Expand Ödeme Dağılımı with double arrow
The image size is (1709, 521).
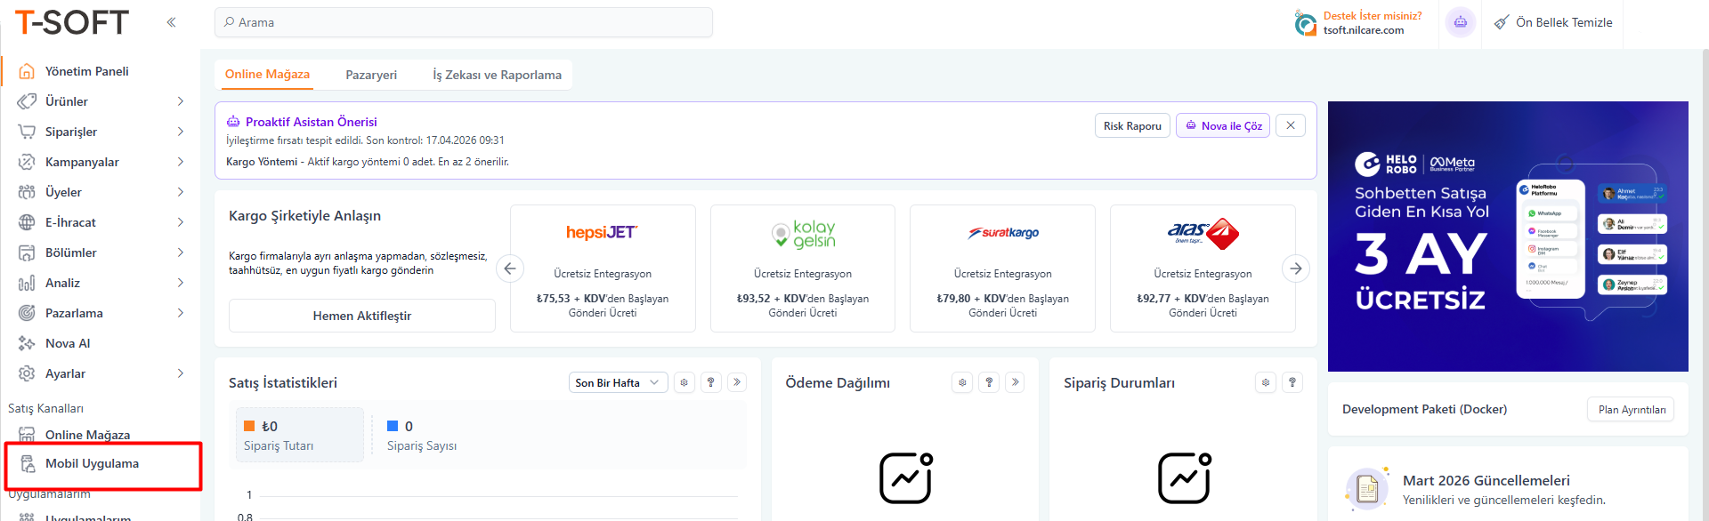pyautogui.click(x=1016, y=382)
